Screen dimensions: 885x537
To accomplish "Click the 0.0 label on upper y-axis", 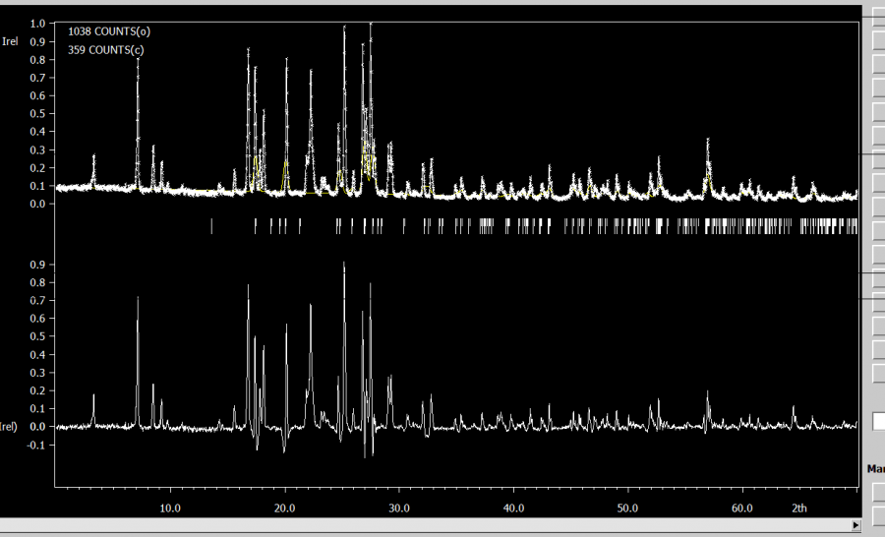I will tap(38, 205).
